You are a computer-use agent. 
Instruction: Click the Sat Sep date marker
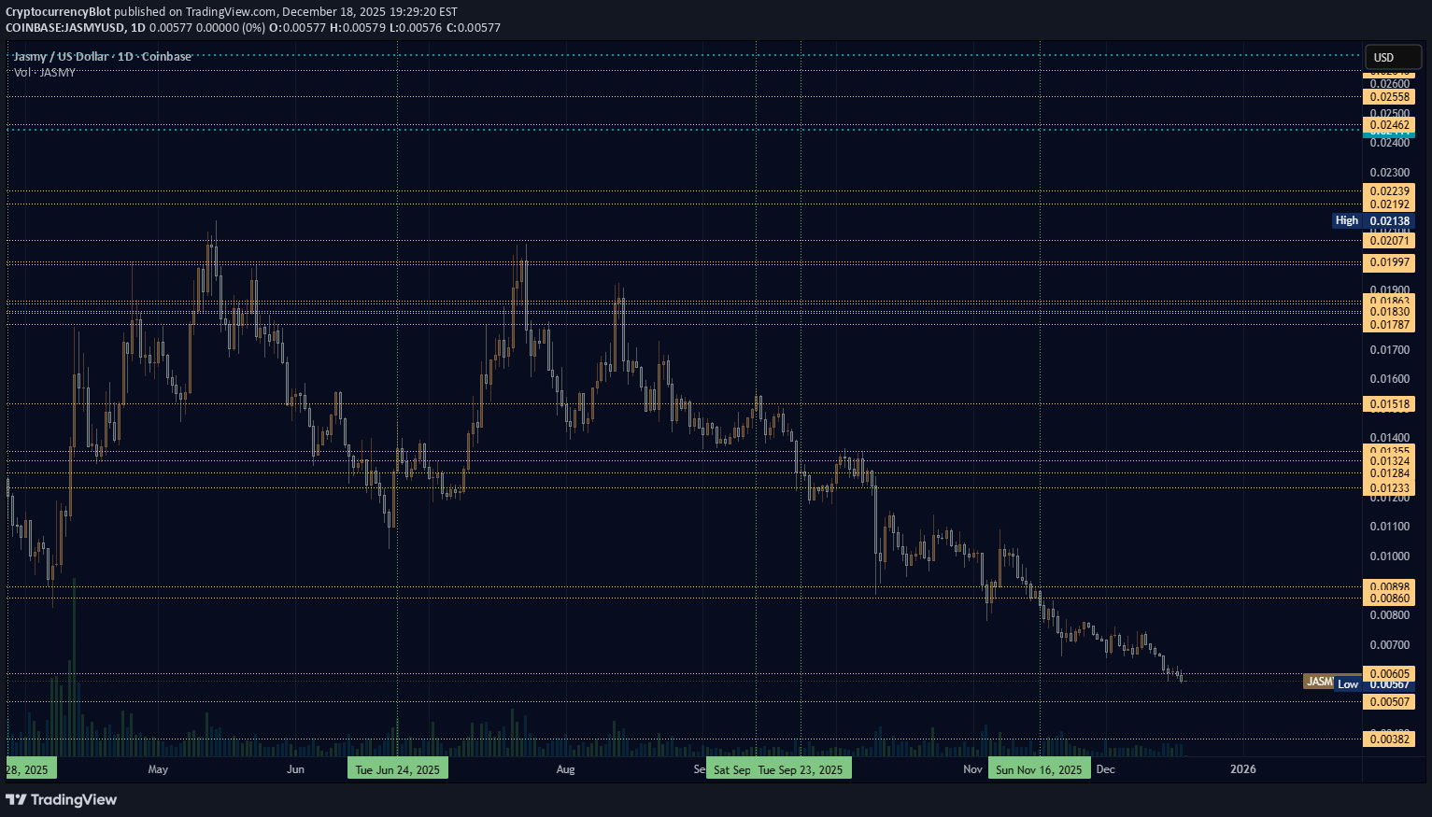point(730,769)
